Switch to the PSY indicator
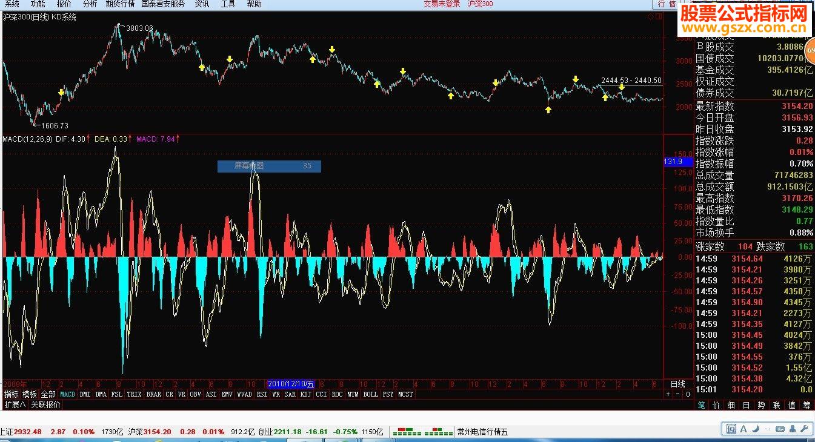The image size is (815, 442). point(388,394)
